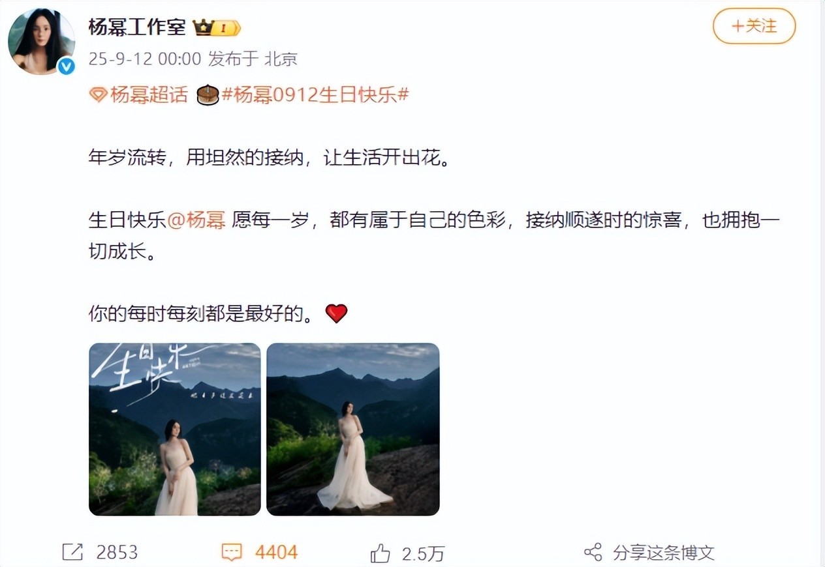The height and width of the screenshot is (567, 825).
Task: Click 分享这条博文 share text
Action: [664, 553]
